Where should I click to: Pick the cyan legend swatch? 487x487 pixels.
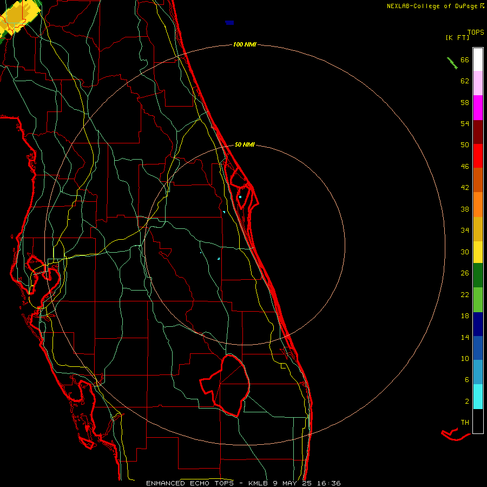coord(478,397)
